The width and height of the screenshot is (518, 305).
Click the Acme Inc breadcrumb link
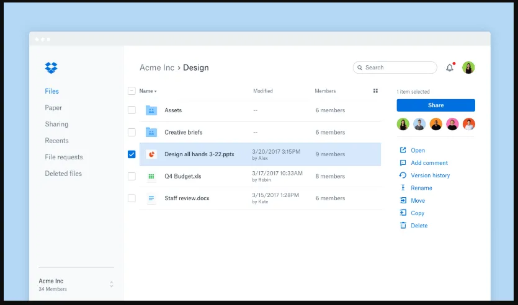157,68
